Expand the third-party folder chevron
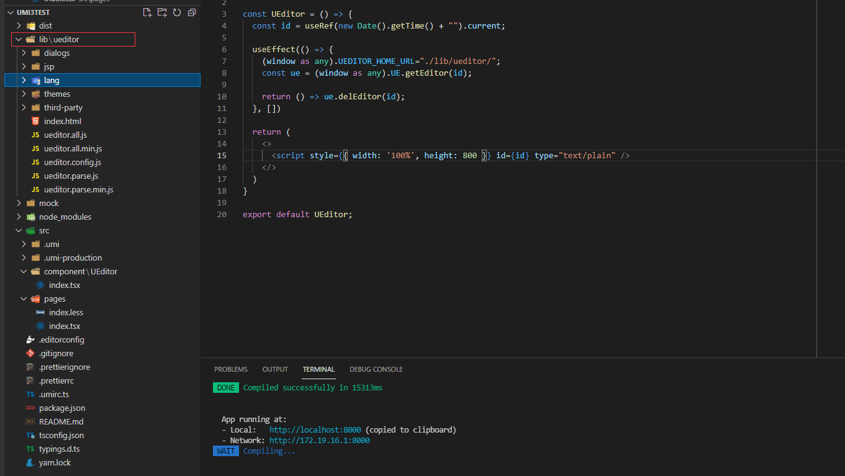The image size is (845, 476). tap(24, 107)
